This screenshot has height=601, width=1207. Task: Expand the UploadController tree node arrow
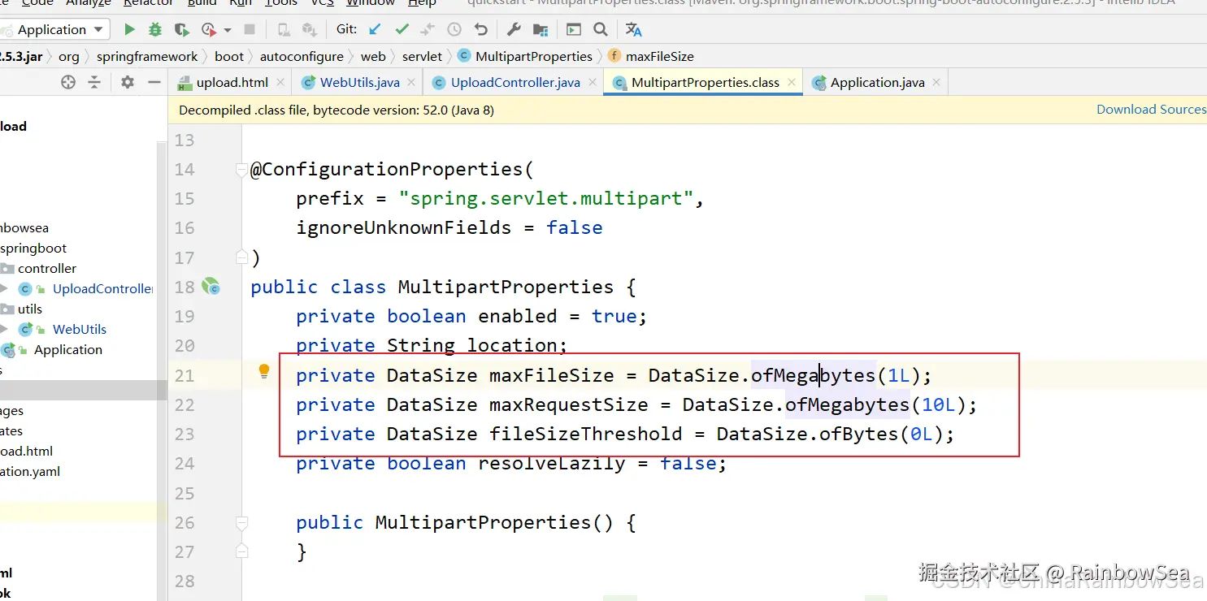point(5,288)
